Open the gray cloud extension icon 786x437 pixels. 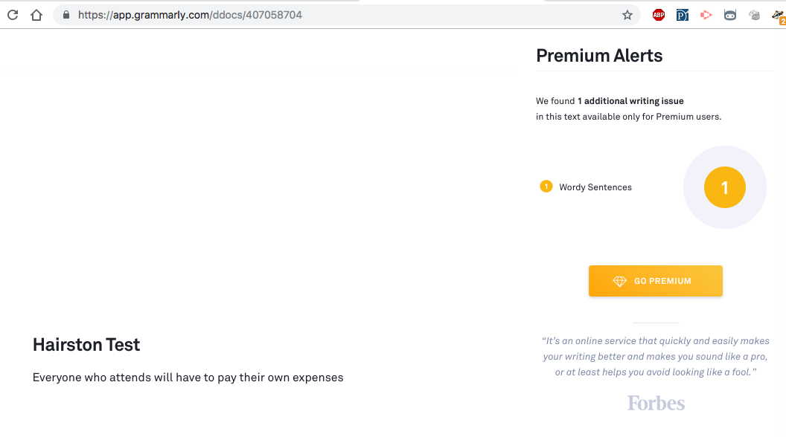[x=754, y=15]
